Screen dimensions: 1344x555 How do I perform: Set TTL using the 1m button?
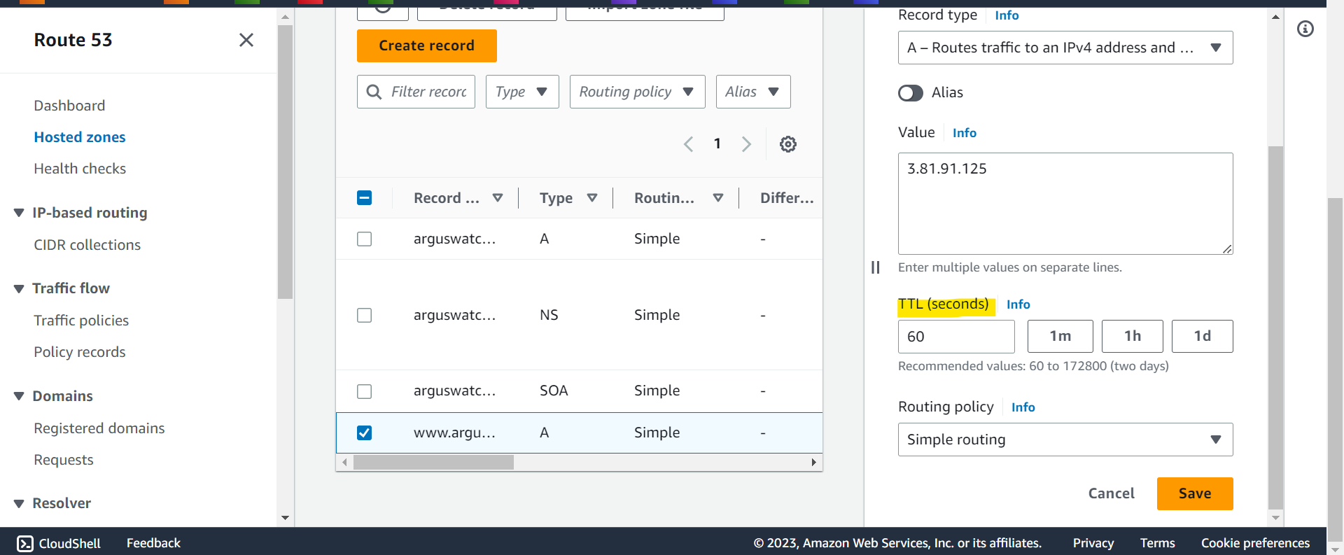(x=1060, y=336)
